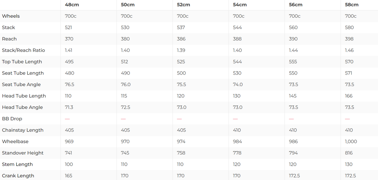Click the 1,000 wheelbase value
This screenshot has height=180, width=378.
(x=351, y=141)
